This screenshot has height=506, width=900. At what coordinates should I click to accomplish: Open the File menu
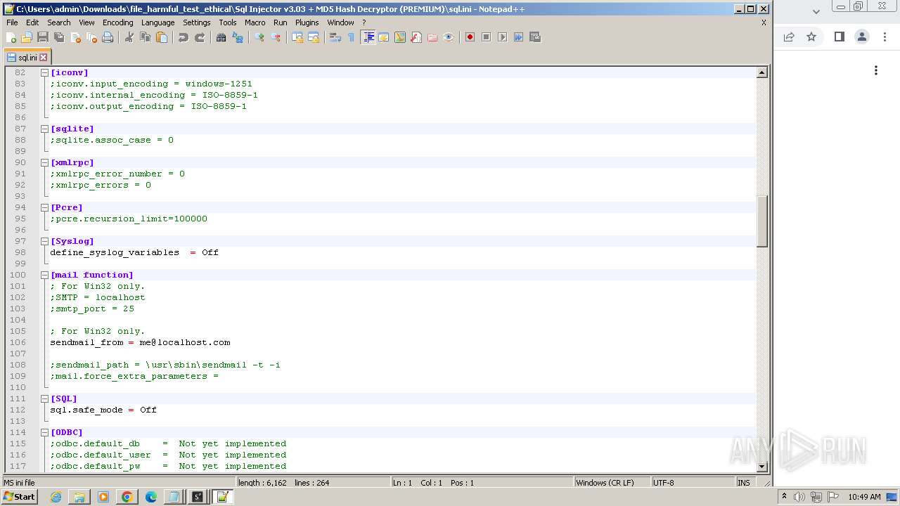(12, 22)
